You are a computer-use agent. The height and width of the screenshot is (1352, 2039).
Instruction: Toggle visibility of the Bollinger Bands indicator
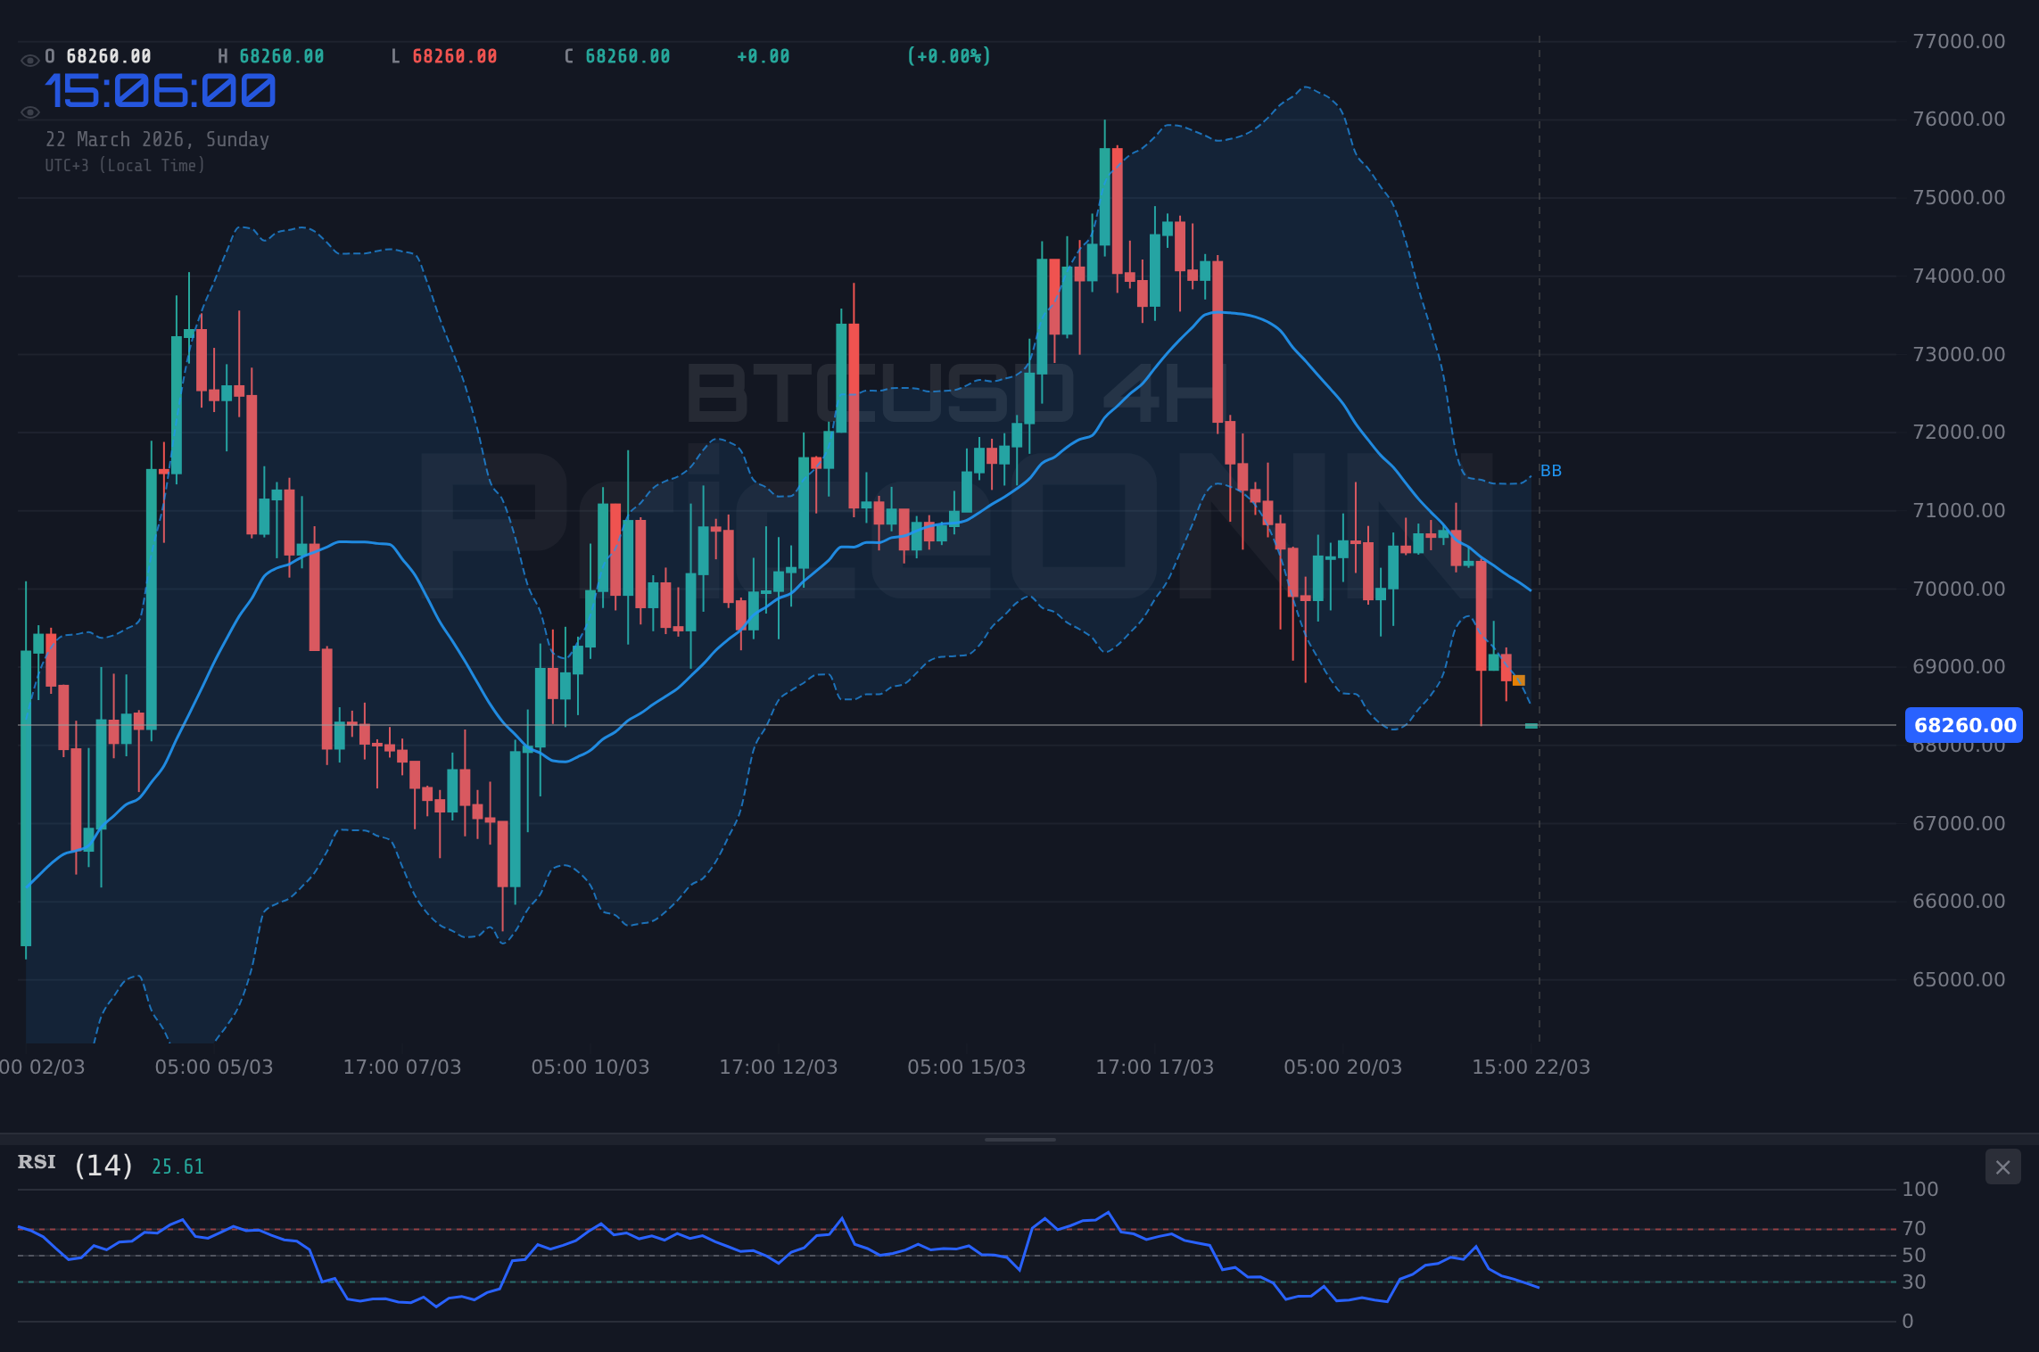coord(29,111)
